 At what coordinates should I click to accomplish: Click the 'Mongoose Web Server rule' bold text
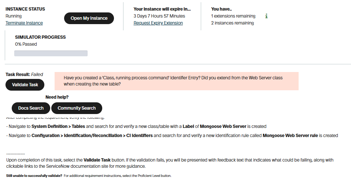(x=291, y=136)
